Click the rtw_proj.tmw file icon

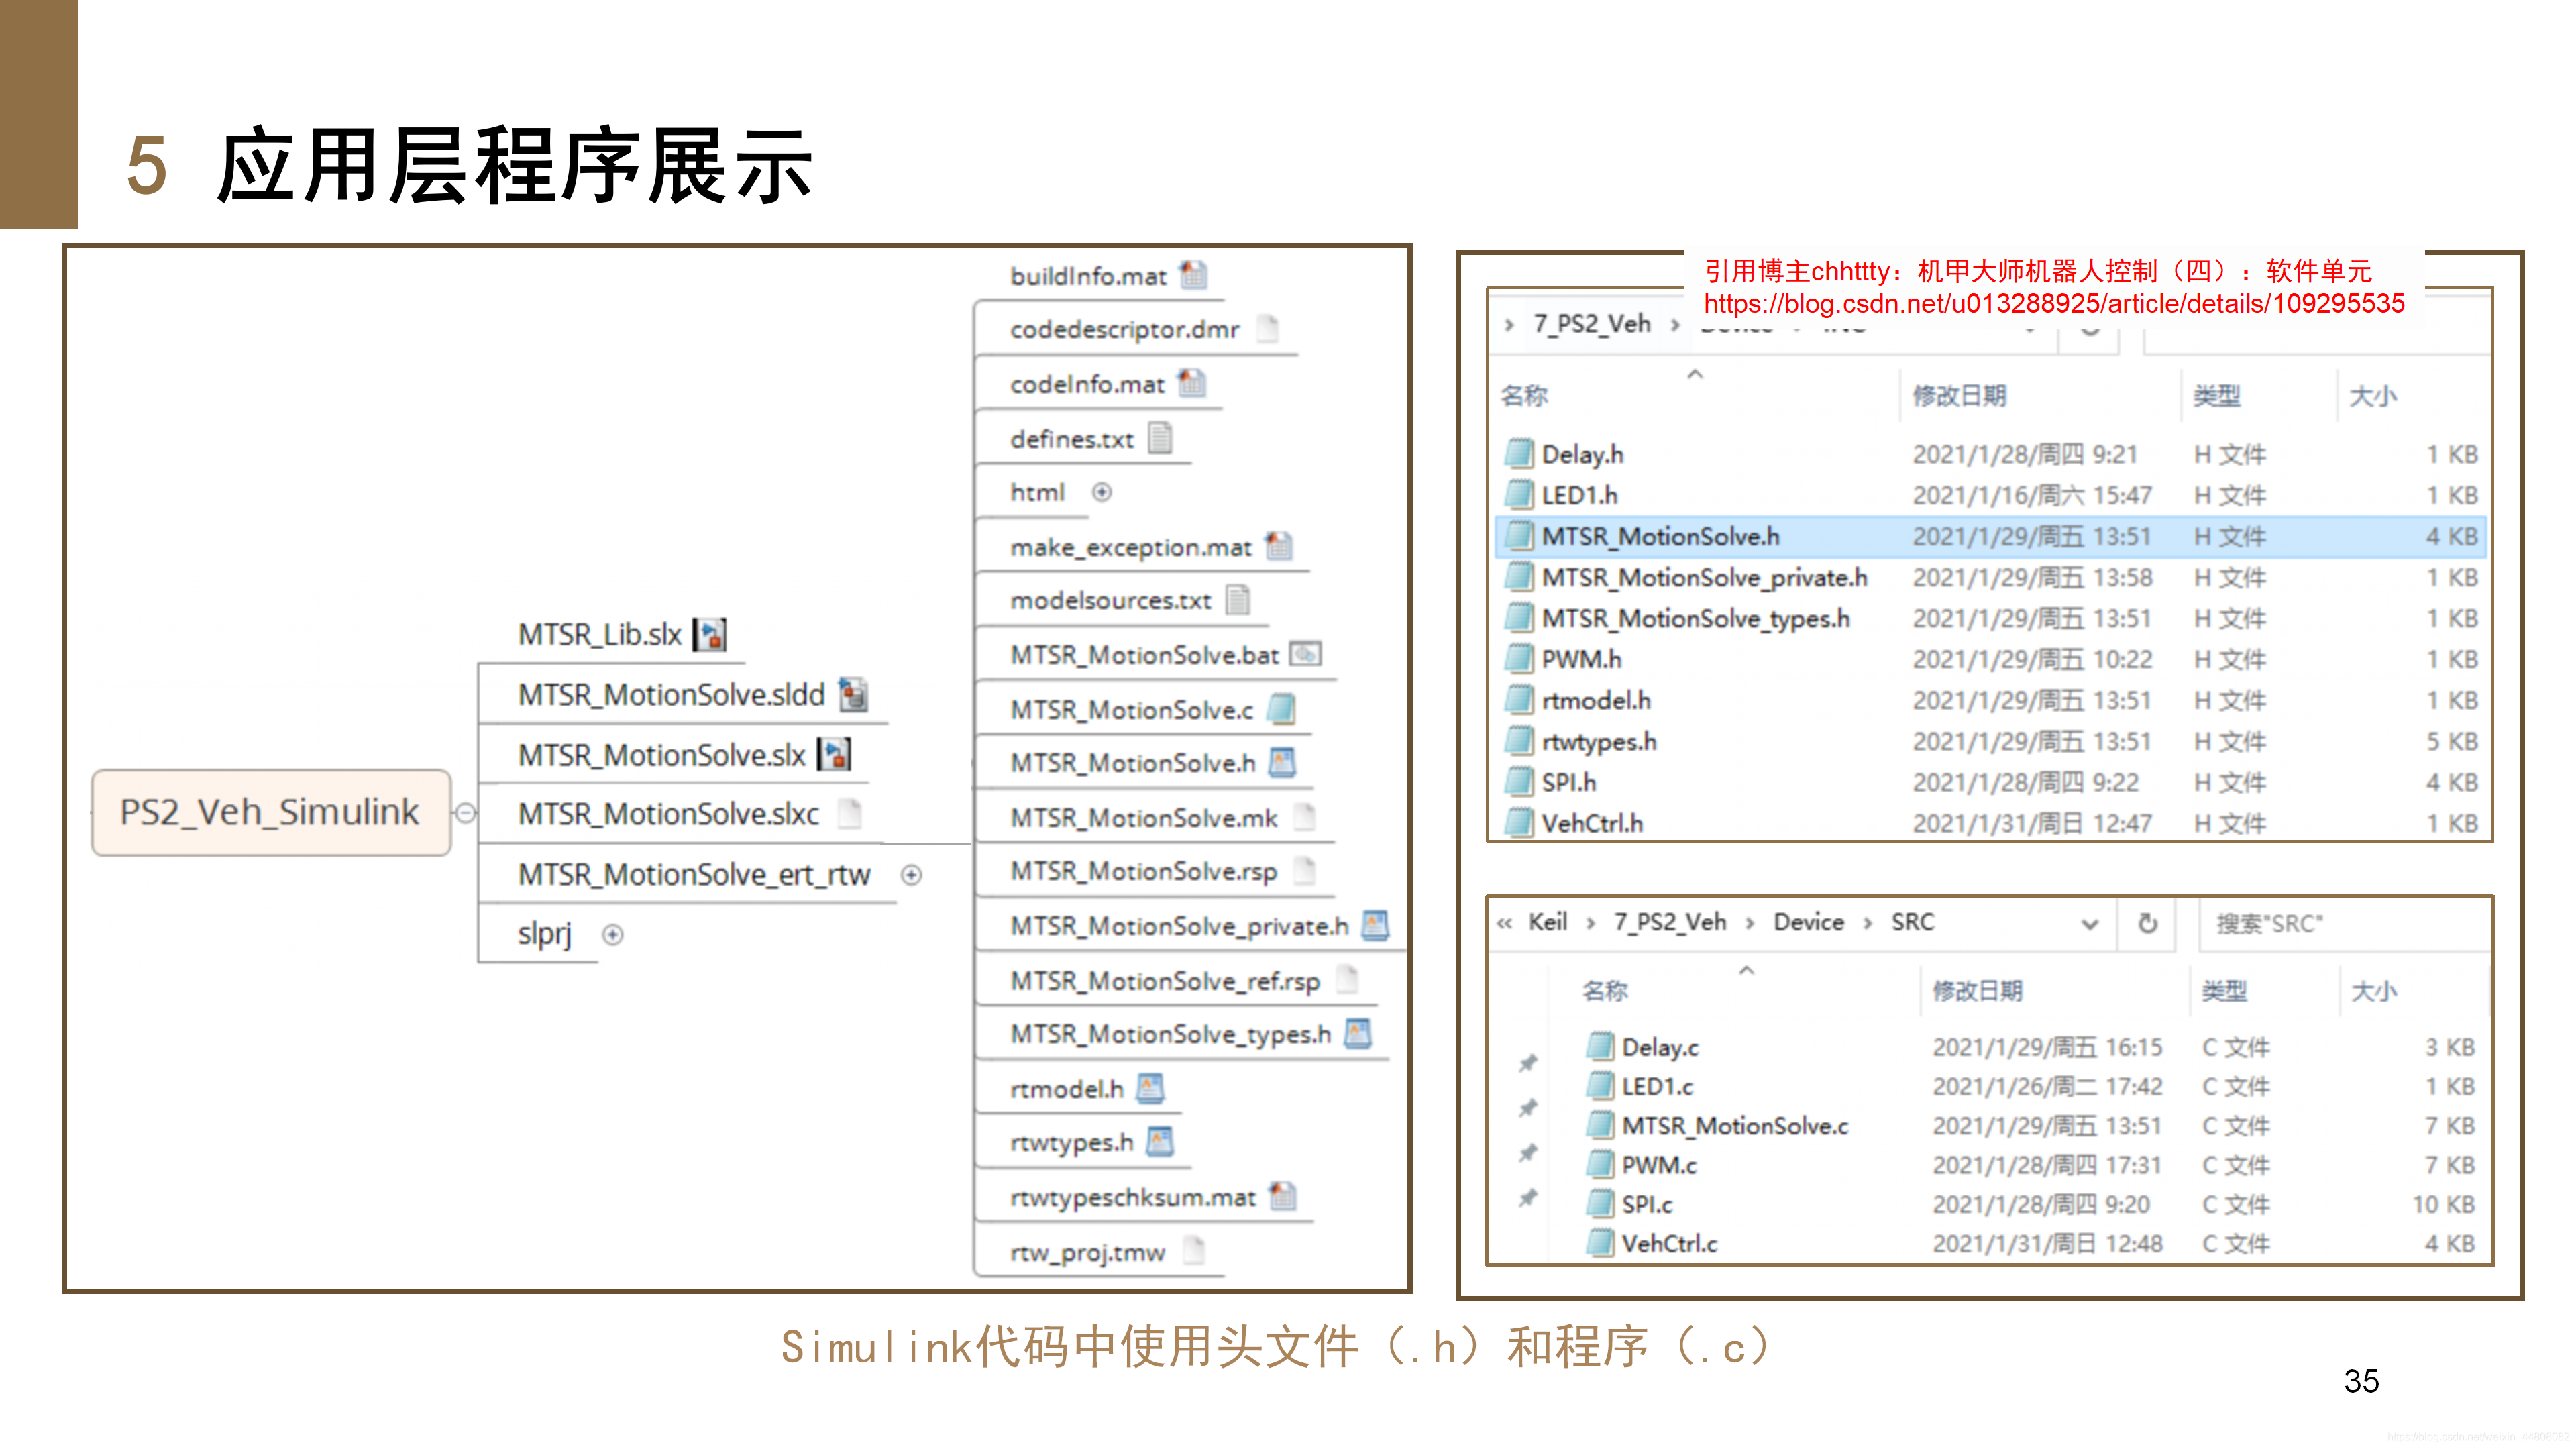click(1193, 1251)
